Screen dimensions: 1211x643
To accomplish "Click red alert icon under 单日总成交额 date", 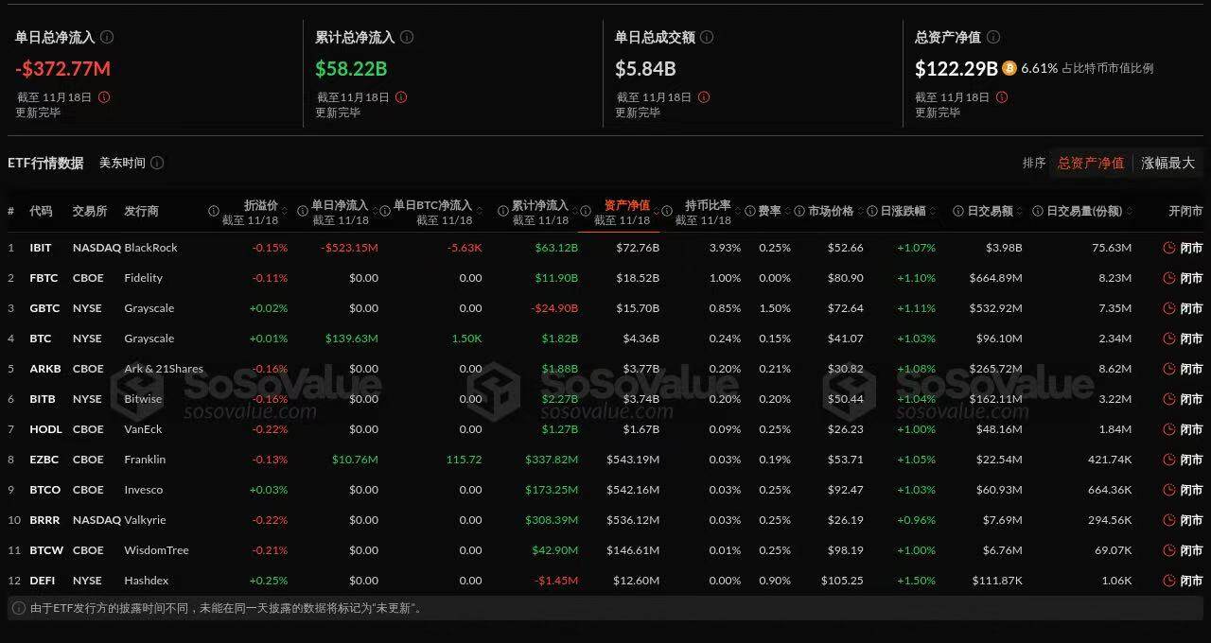I will [703, 97].
